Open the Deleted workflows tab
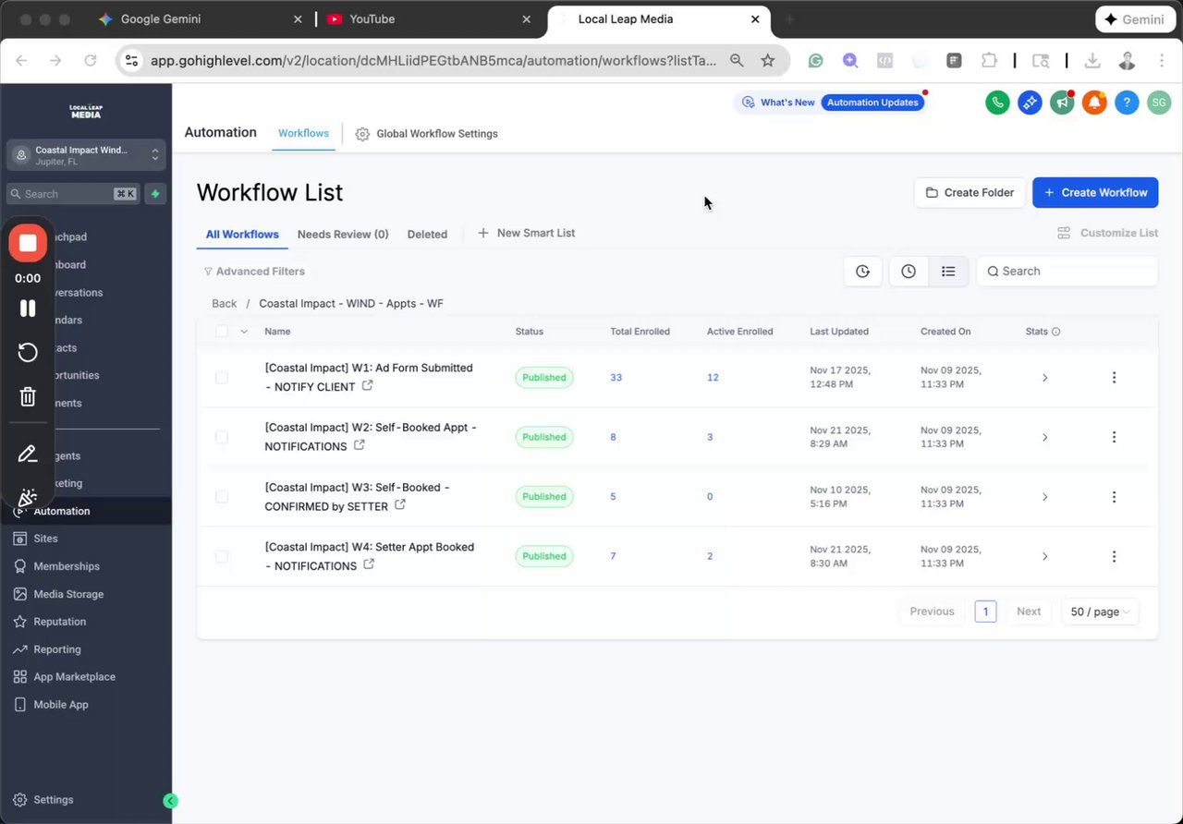 coord(427,234)
